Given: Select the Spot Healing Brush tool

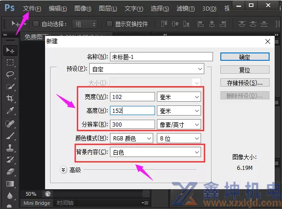Looking at the screenshot, I should [x=10, y=124].
